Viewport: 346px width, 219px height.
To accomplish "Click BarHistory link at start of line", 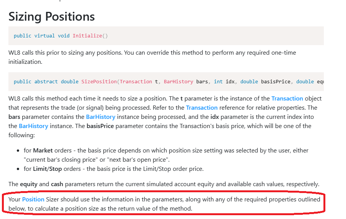I will point(33,126).
